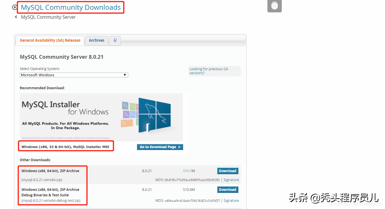385x209 pixels.
Task: Click the back chevron before MySQL Community Server
Action: (x=16, y=17)
